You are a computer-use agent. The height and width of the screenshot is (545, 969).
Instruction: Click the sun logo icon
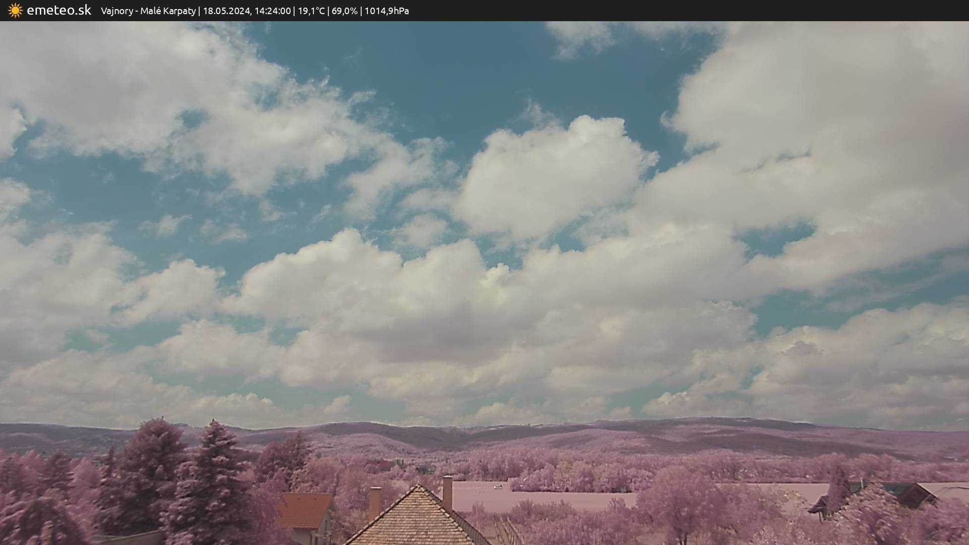pos(15,11)
